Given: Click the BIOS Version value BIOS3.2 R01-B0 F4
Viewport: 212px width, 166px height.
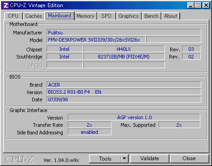Looking at the screenshot, I should click(124, 92).
